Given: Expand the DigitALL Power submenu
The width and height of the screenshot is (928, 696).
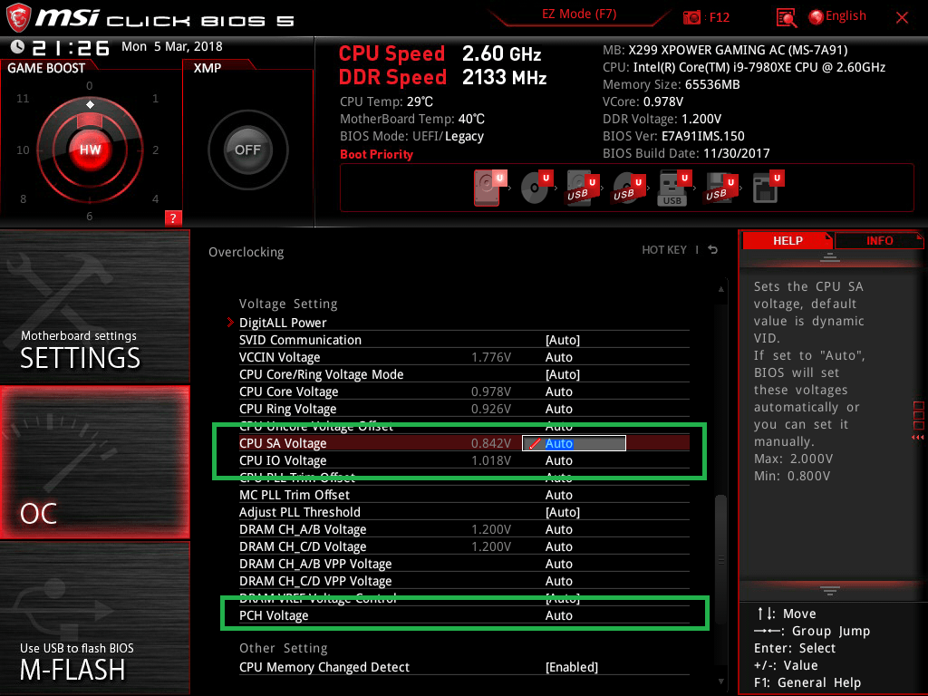Looking at the screenshot, I should click(283, 323).
